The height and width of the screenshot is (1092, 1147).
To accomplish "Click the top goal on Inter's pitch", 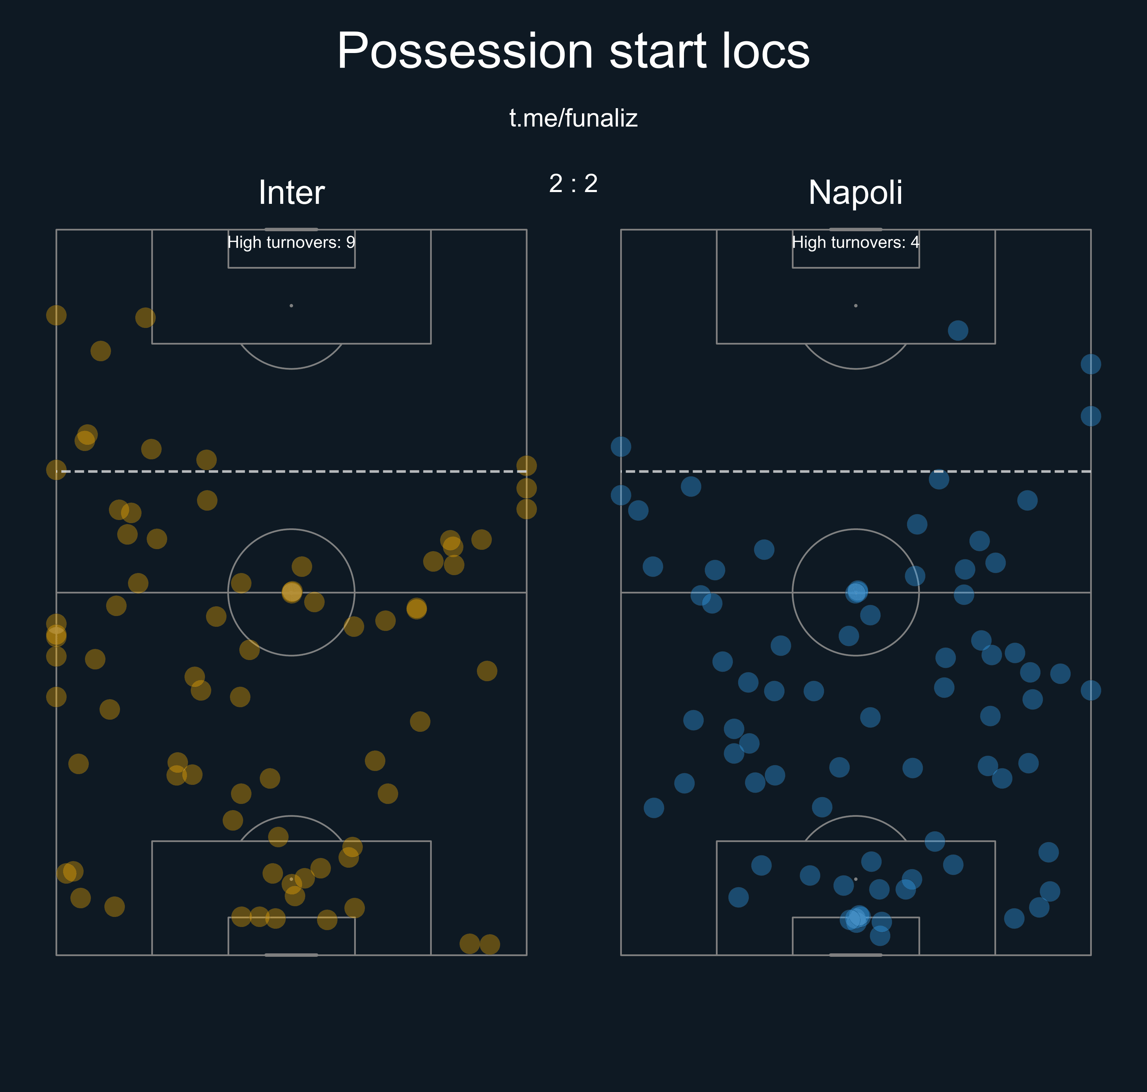I will (291, 229).
